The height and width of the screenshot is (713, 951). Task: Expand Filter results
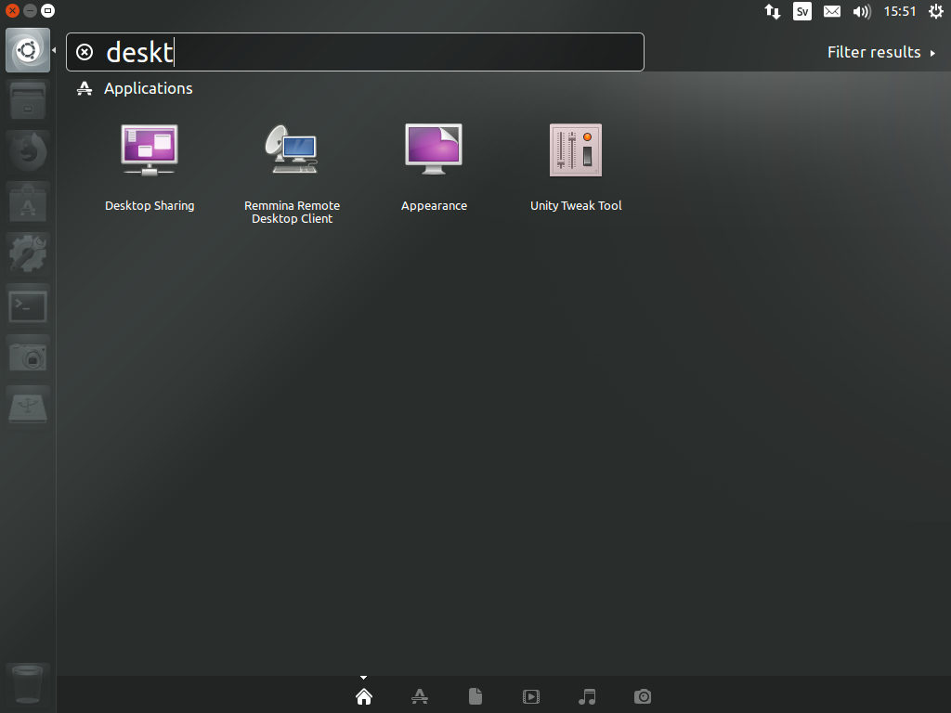point(881,52)
